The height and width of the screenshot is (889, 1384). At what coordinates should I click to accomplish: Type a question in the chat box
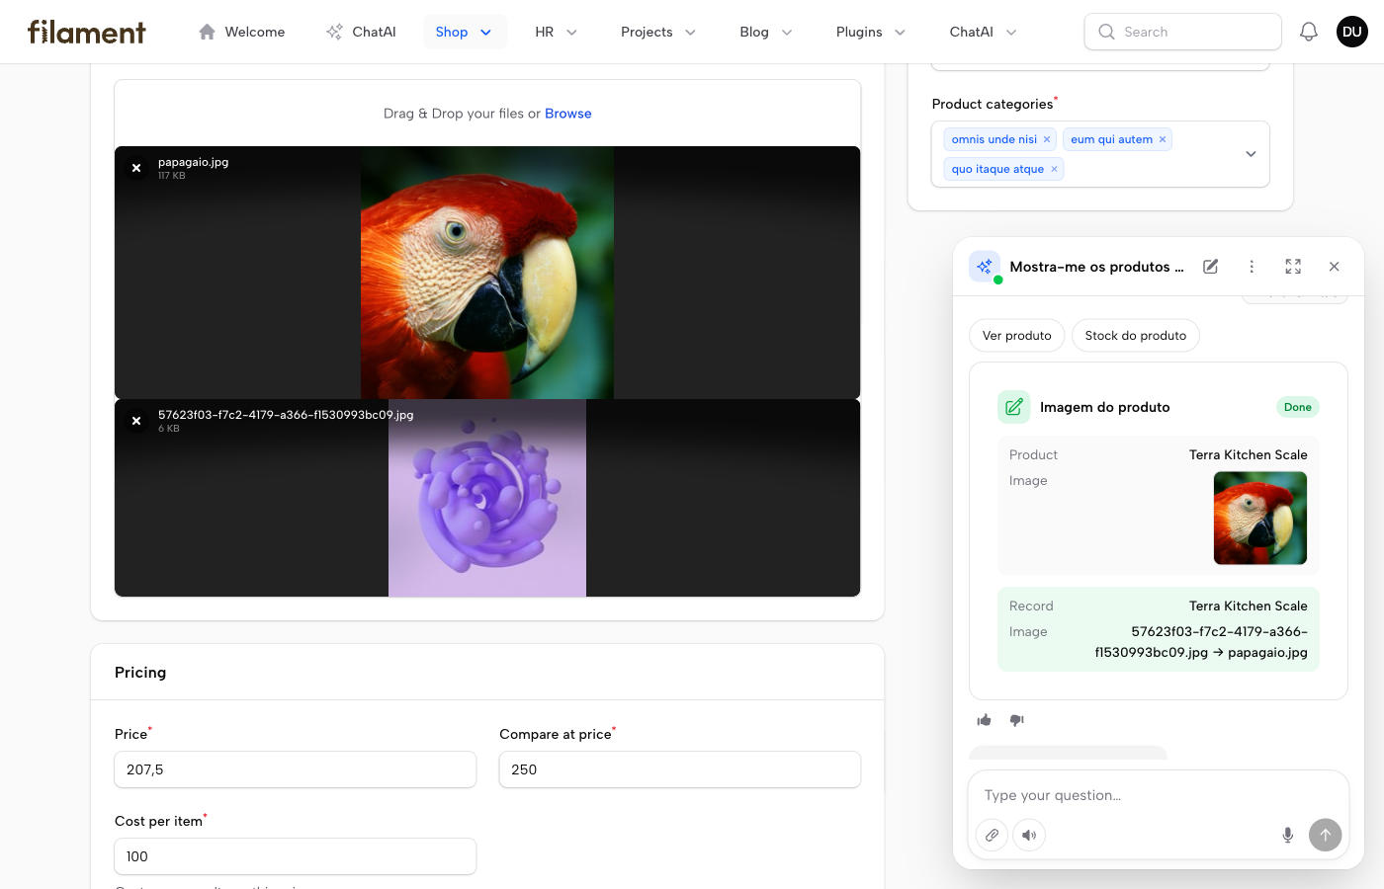point(1159,795)
